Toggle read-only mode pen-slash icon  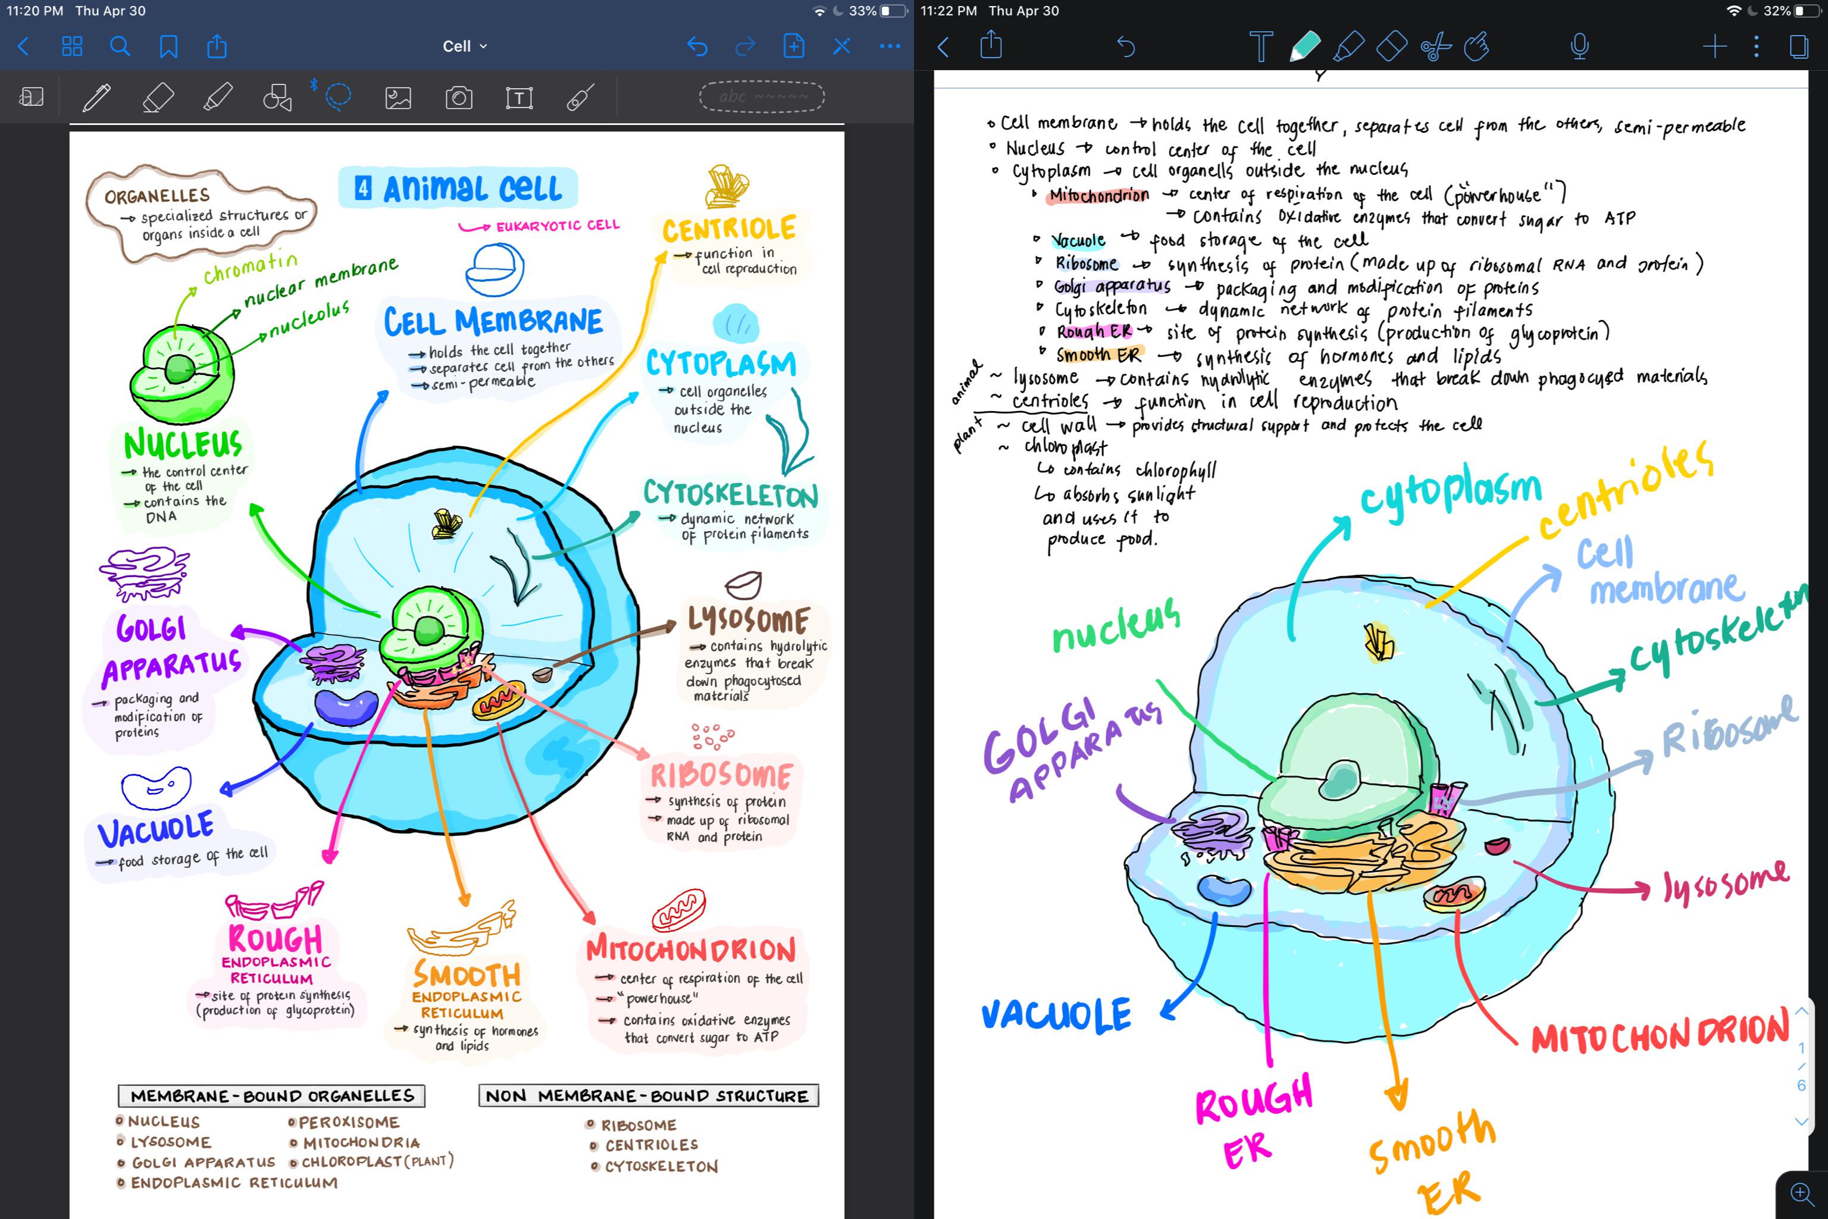coord(841,46)
